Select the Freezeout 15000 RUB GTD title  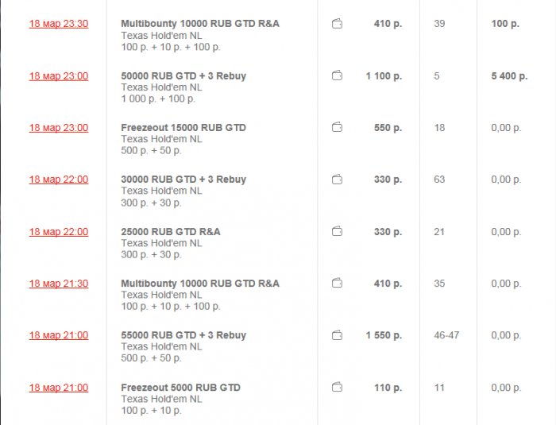click(x=183, y=128)
